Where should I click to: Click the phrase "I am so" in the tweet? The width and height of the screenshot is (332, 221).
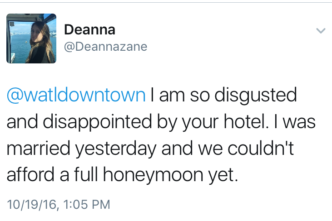pyautogui.click(x=174, y=96)
